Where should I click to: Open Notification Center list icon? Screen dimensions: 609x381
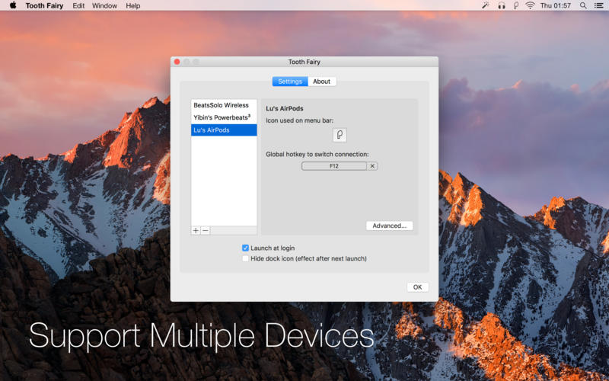coord(598,5)
